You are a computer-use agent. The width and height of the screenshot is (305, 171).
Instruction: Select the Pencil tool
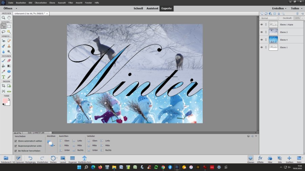tap(9, 77)
